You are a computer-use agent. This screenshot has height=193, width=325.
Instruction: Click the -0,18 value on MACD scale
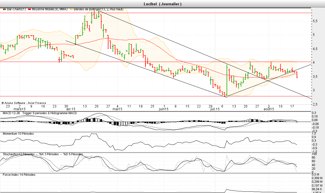click(315, 127)
